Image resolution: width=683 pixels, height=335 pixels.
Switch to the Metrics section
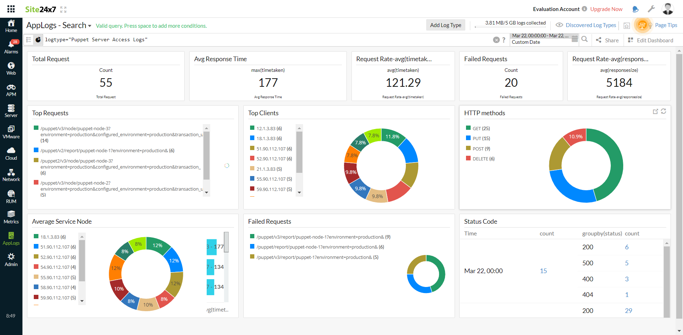click(11, 217)
